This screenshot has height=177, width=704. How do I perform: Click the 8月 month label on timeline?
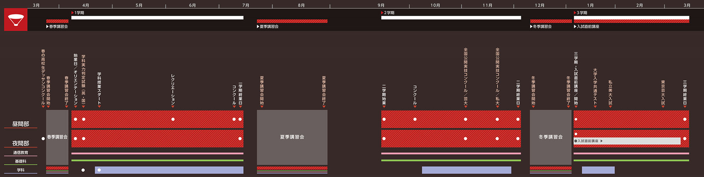point(301,5)
